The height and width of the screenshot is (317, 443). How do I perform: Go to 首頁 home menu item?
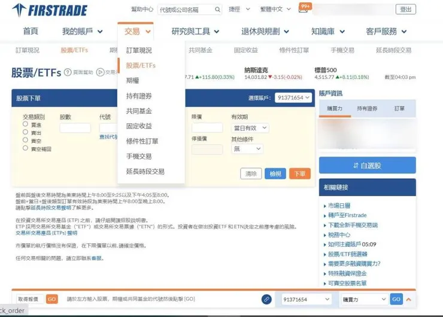pos(31,31)
